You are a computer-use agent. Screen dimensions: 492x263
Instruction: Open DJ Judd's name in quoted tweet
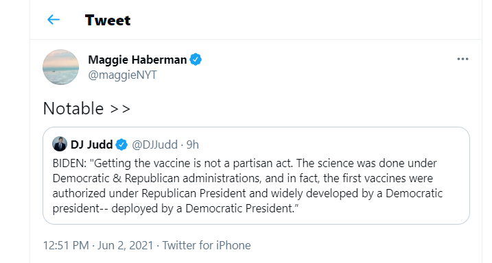coord(92,145)
